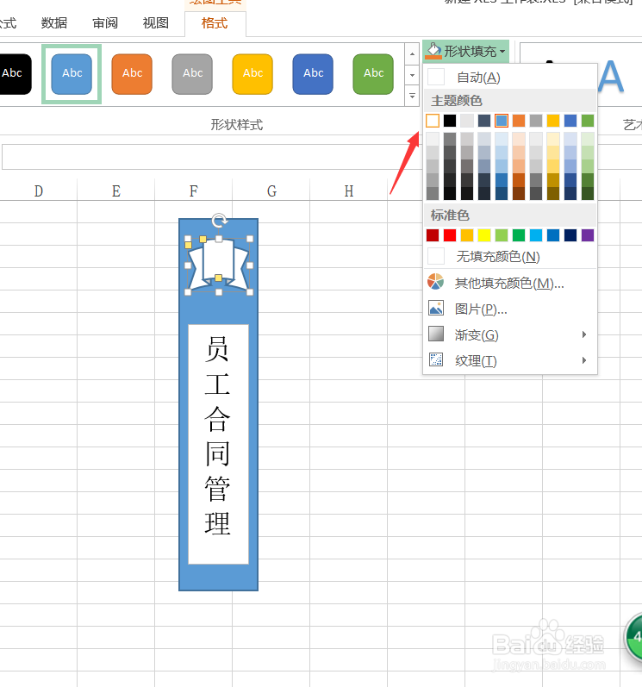
Task: Pick the green theme color swatch
Action: [588, 121]
